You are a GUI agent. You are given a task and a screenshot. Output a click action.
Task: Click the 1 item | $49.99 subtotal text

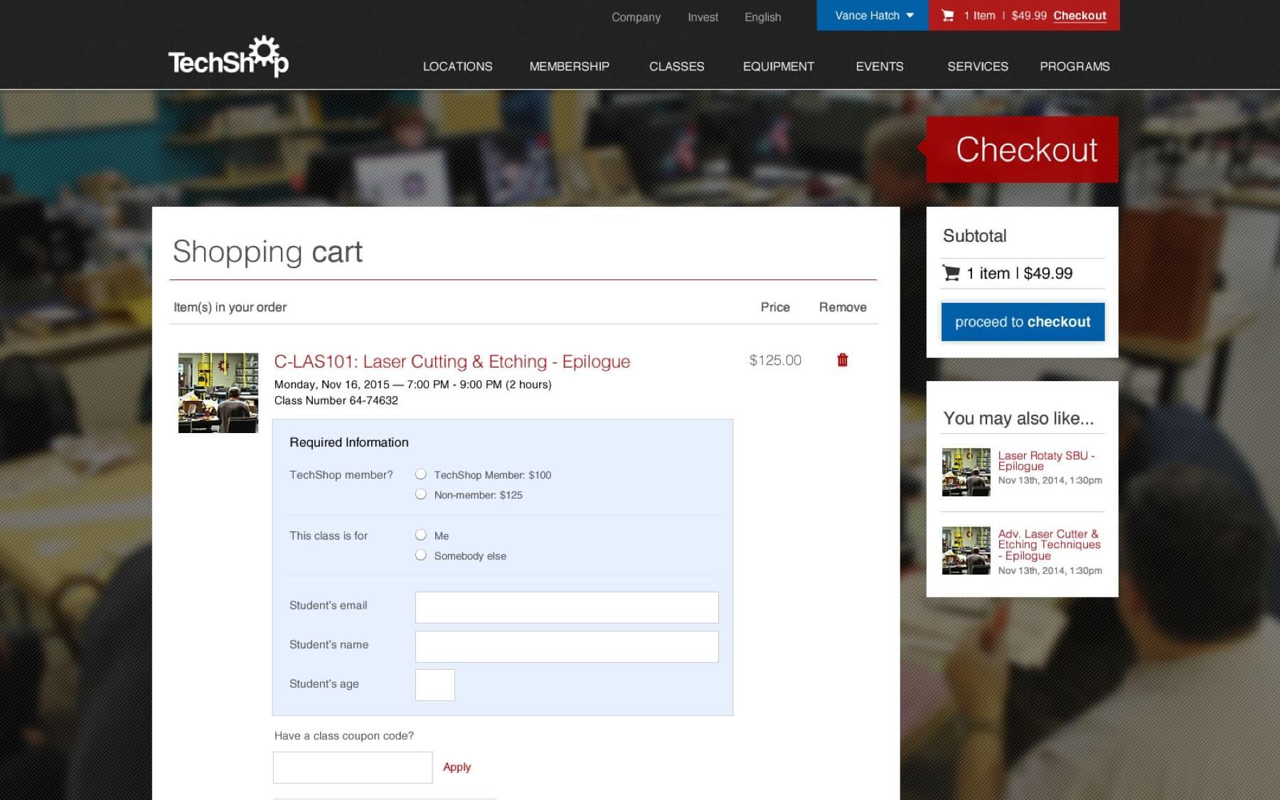tap(1019, 273)
